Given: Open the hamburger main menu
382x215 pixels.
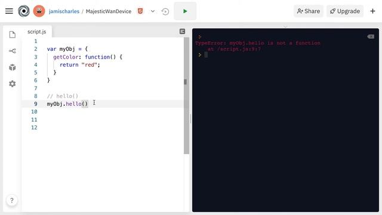Looking at the screenshot, I should point(9,11).
